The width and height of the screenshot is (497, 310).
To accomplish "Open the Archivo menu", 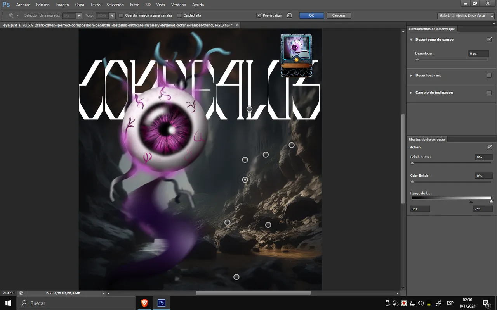I will [x=23, y=5].
